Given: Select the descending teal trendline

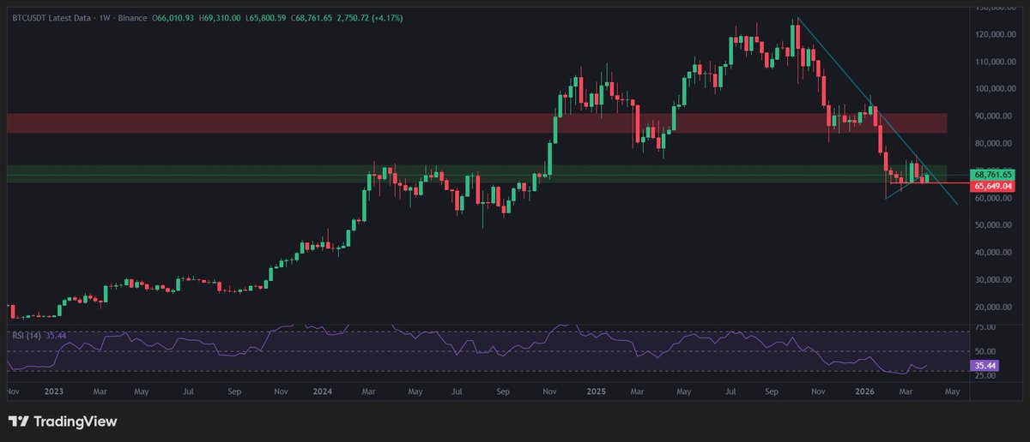Looking at the screenshot, I should coord(877,110).
